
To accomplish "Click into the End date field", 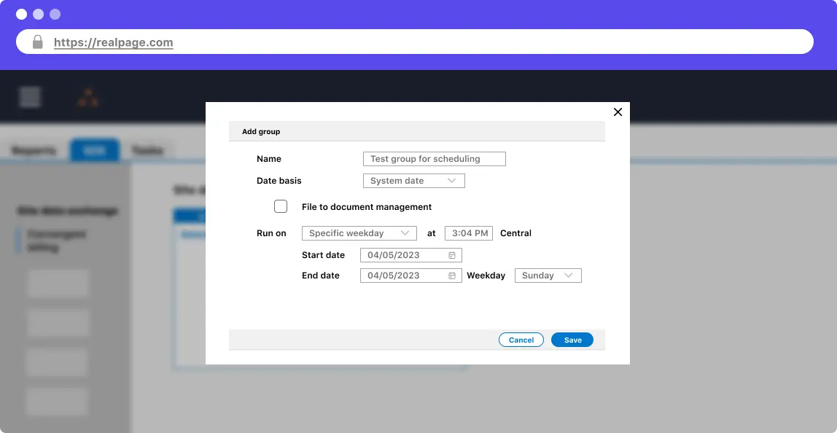I will (x=405, y=276).
